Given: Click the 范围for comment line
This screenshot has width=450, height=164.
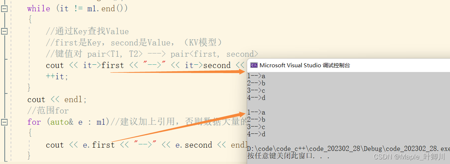Looking at the screenshot, I should [x=48, y=111].
